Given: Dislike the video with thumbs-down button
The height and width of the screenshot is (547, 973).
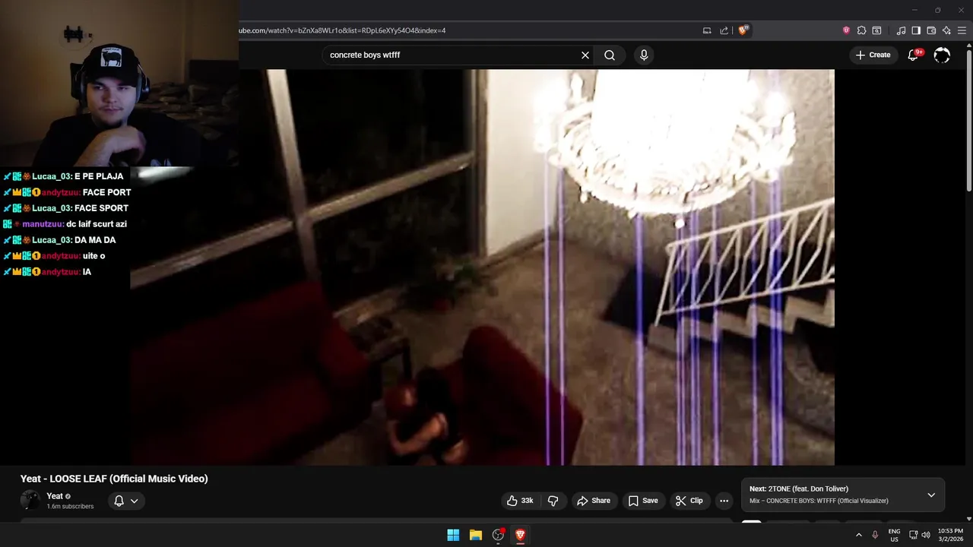Looking at the screenshot, I should [553, 501].
